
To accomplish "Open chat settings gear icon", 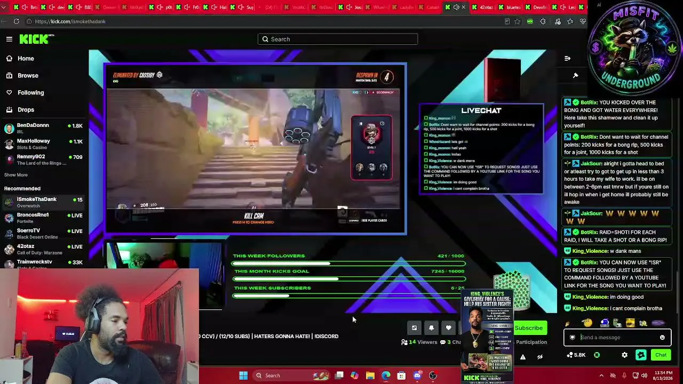I will [x=625, y=355].
